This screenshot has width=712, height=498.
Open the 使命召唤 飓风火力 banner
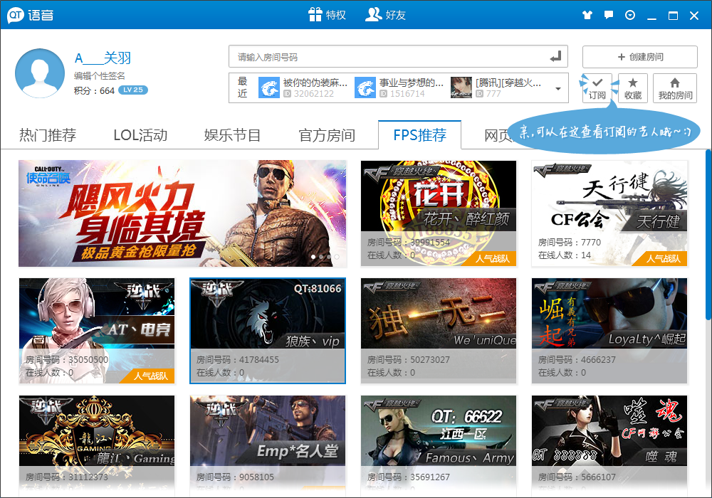coord(182,213)
